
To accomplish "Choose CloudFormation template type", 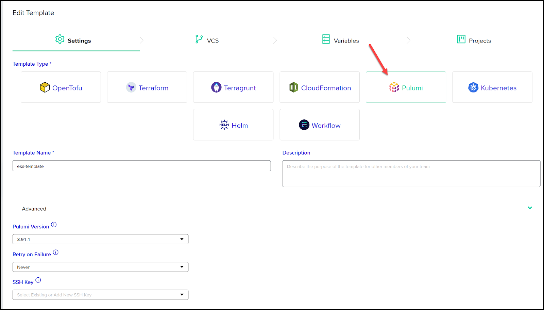I will click(320, 87).
